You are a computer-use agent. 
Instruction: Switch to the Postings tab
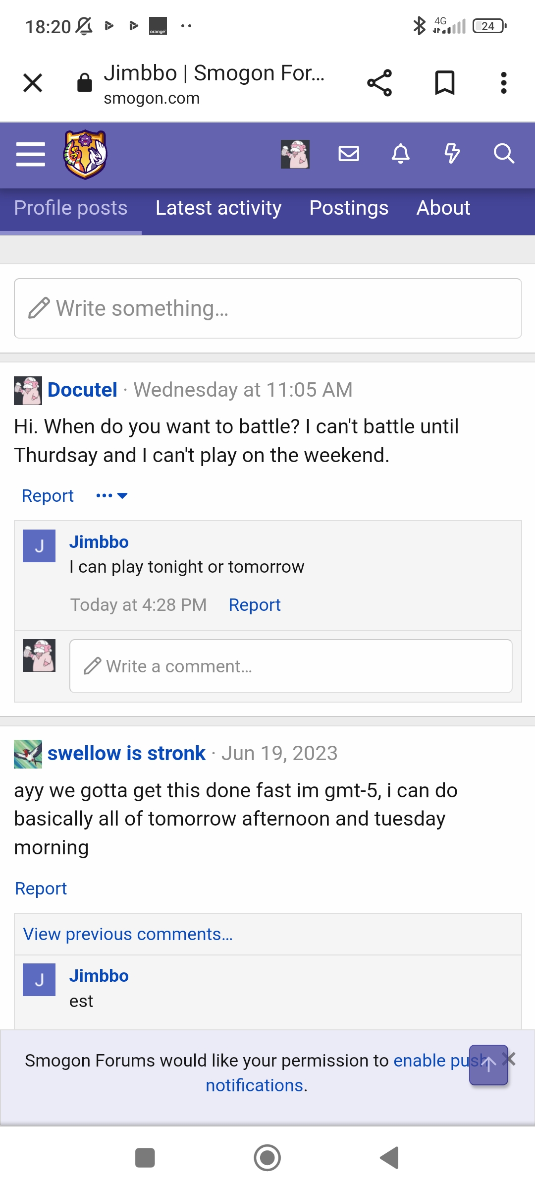(x=349, y=208)
